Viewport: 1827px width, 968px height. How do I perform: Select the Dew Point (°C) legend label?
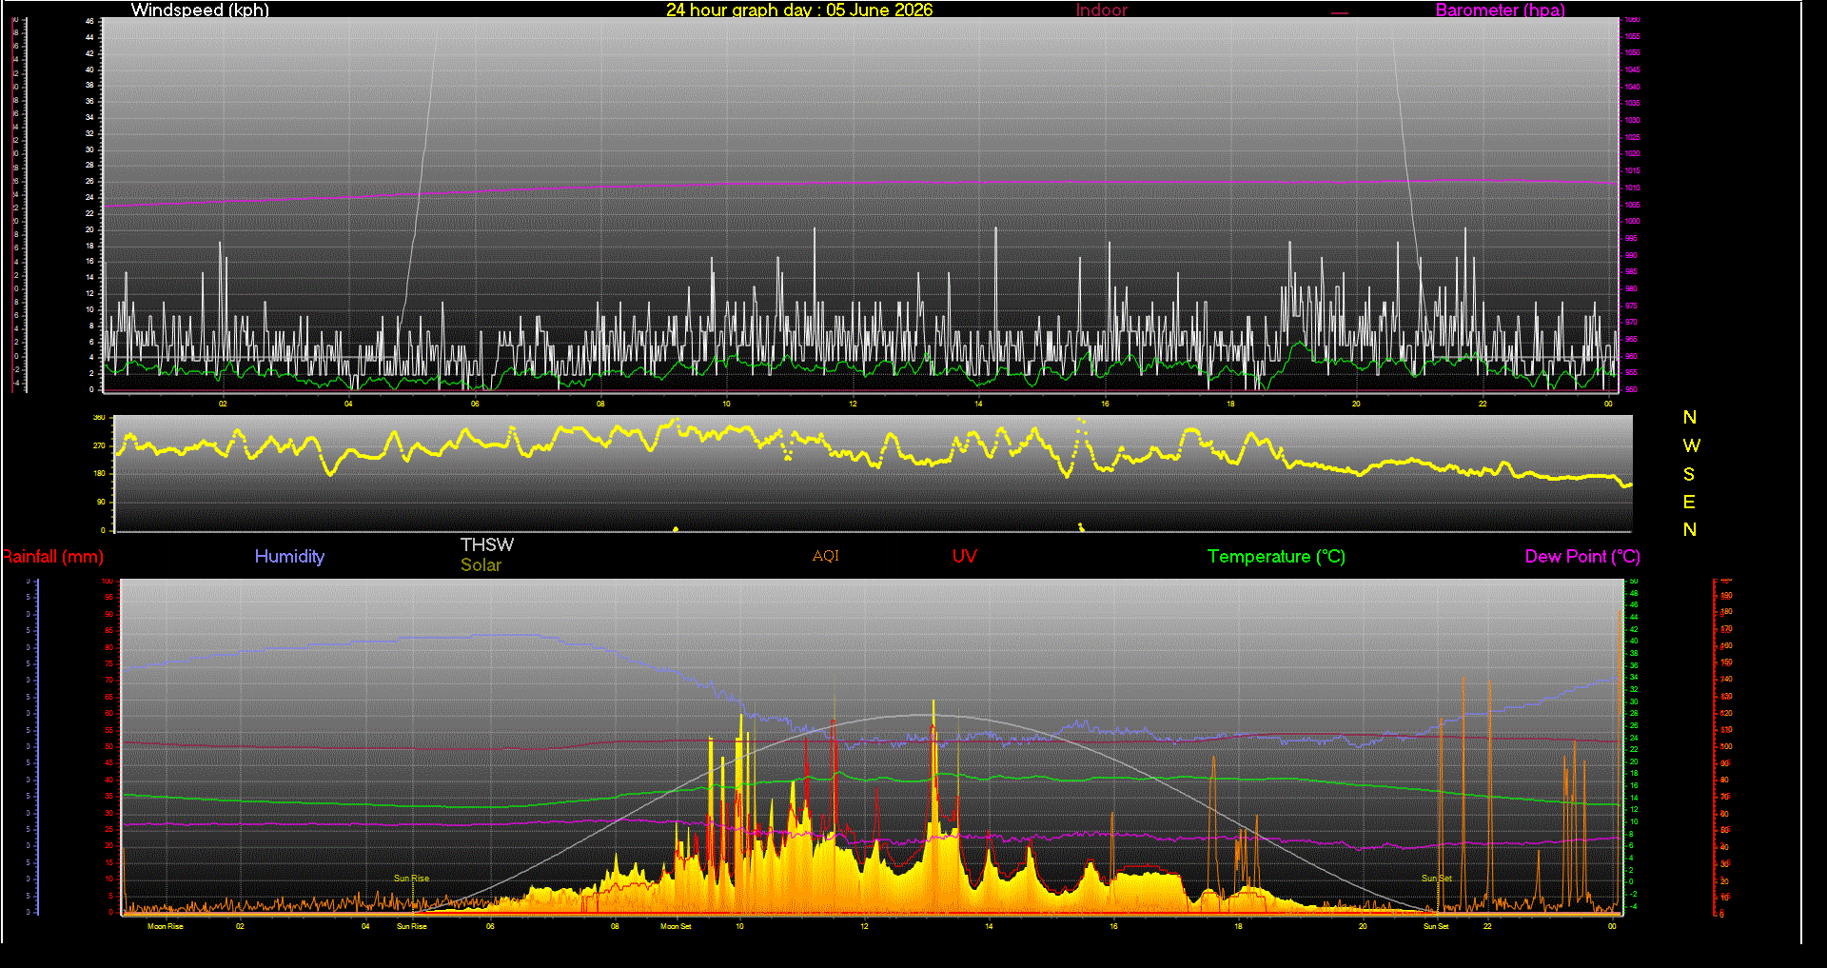1582,557
